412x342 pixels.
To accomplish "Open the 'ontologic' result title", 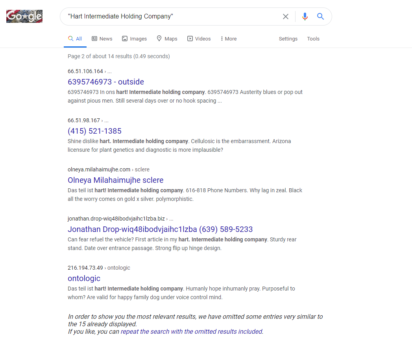I will pyautogui.click(x=84, y=278).
